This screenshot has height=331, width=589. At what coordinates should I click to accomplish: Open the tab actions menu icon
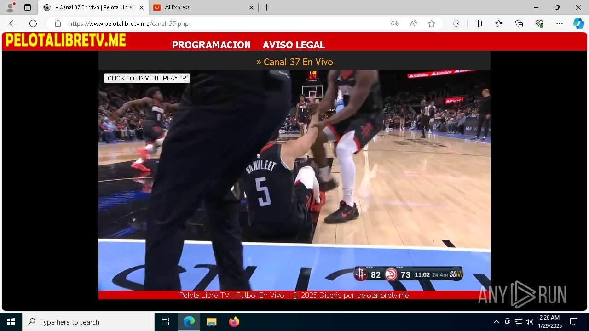(28, 7)
